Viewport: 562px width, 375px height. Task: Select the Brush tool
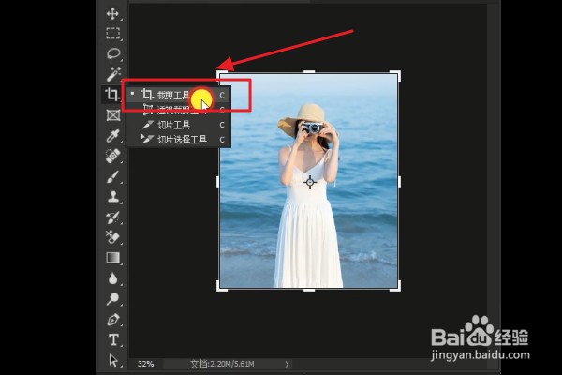coord(113,177)
